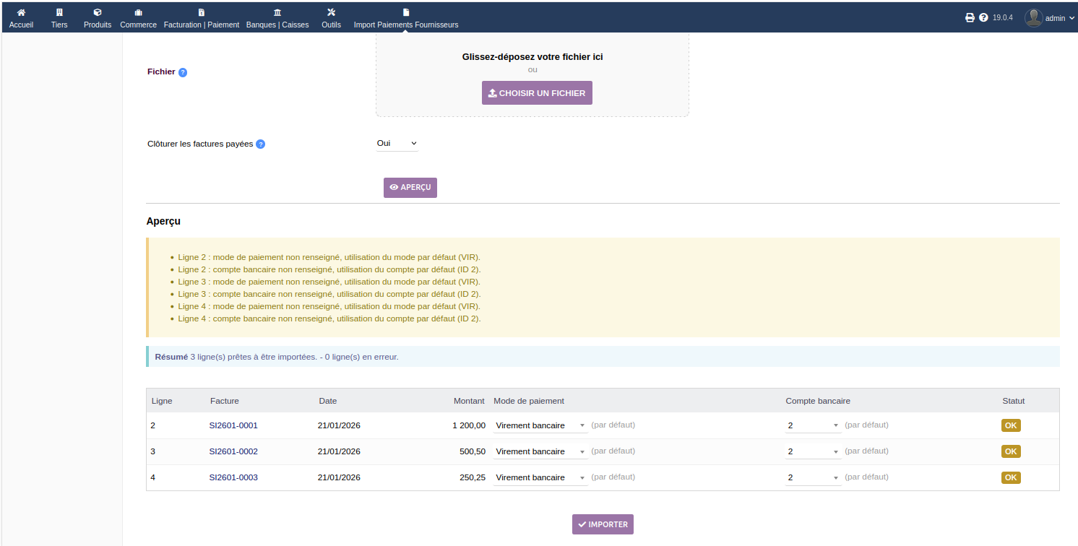1078x546 pixels.
Task: Open the Outils tools icon
Action: pos(331,12)
